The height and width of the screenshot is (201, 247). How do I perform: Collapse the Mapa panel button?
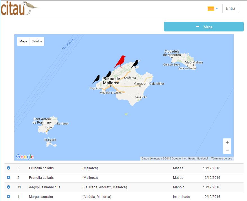[x=204, y=27]
